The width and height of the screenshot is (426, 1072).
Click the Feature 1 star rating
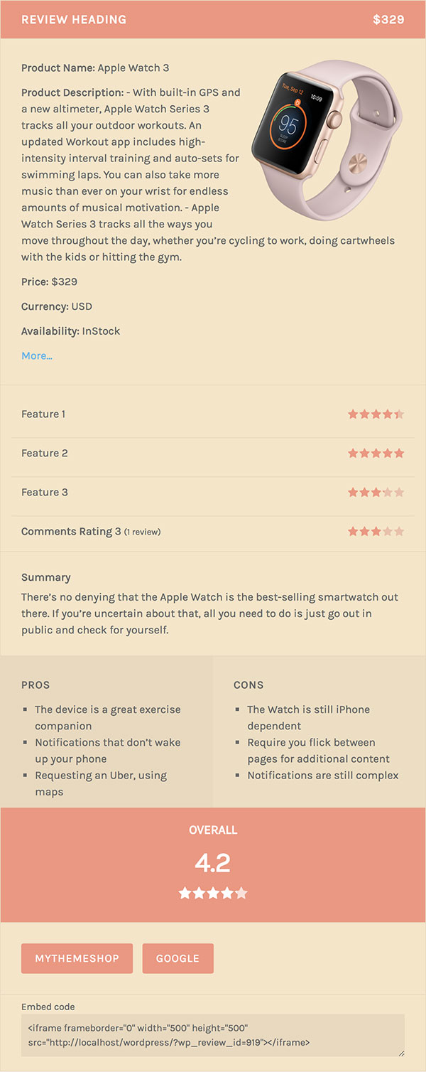[376, 414]
